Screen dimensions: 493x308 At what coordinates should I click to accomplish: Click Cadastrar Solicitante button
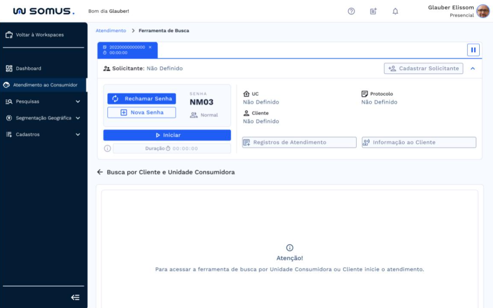[x=423, y=68]
